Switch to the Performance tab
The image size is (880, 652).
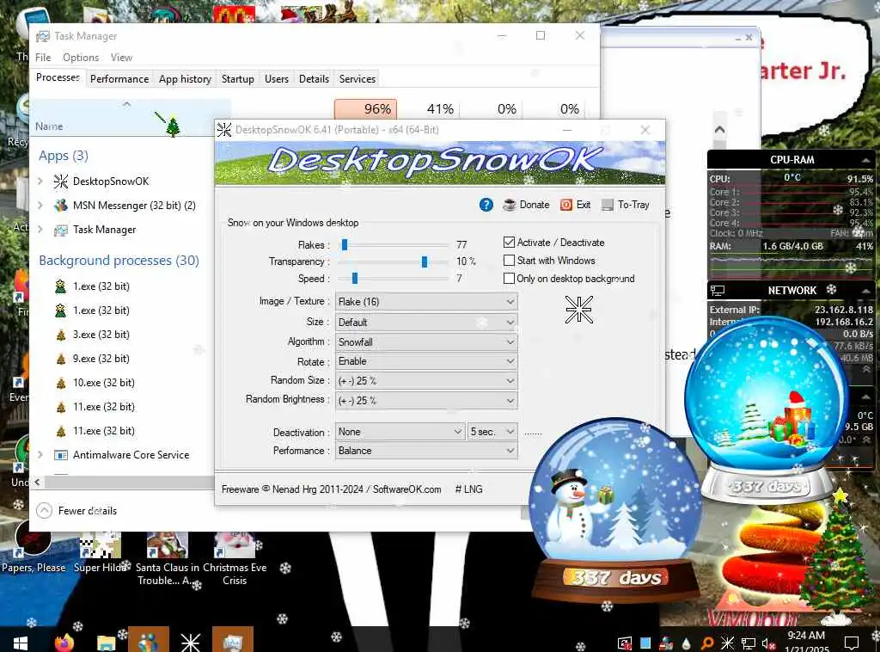point(119,79)
